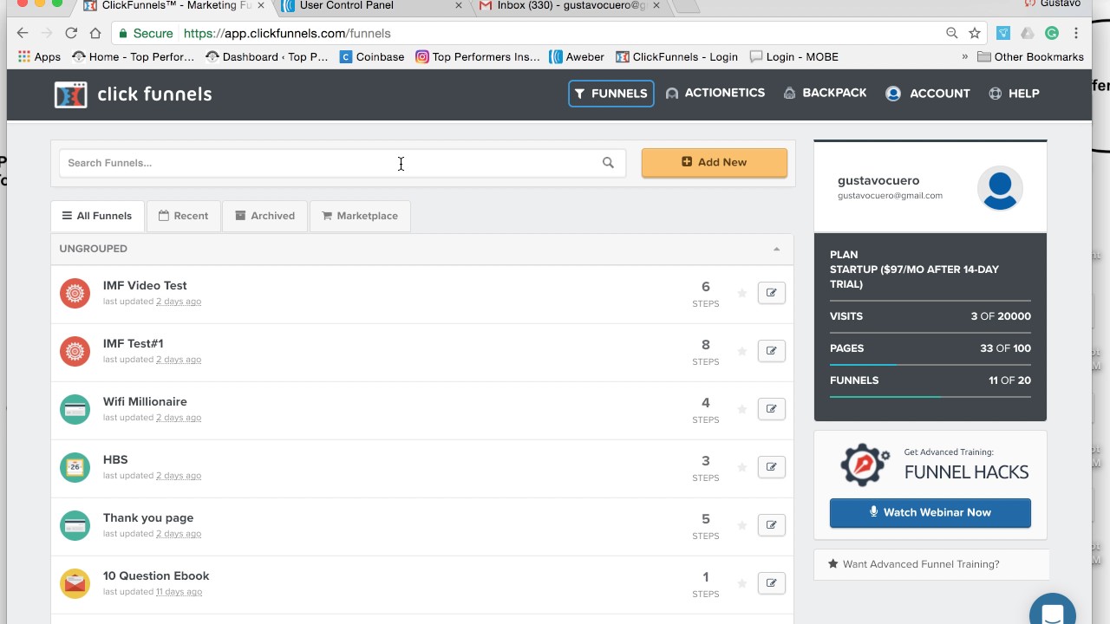Star the IMF Test#1 funnel

(x=741, y=351)
